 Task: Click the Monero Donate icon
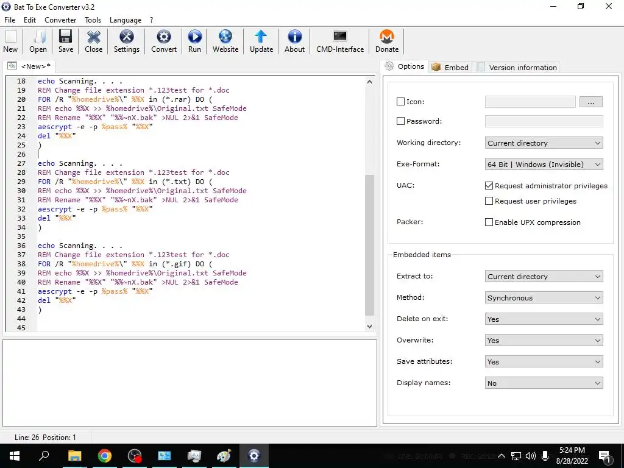pyautogui.click(x=387, y=41)
